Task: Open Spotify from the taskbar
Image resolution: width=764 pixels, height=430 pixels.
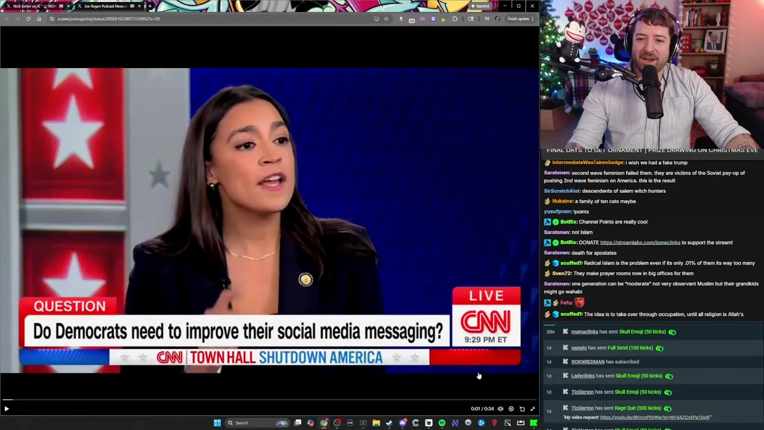Action: pos(442,423)
